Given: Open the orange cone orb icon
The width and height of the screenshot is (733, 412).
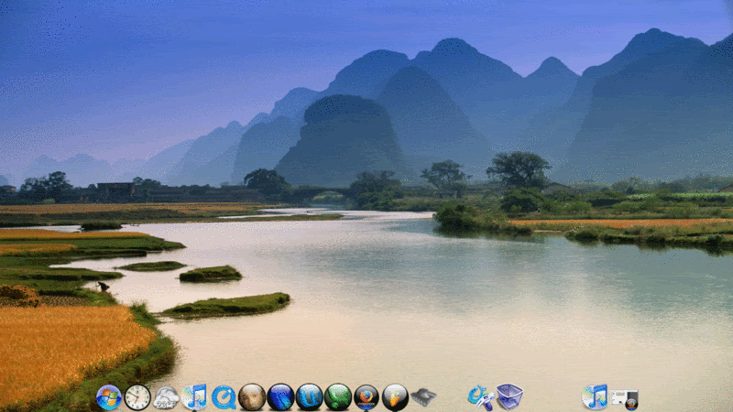Looking at the screenshot, I should [395, 397].
